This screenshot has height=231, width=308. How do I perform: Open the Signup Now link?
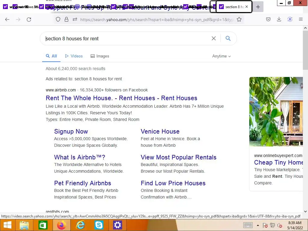click(x=71, y=131)
